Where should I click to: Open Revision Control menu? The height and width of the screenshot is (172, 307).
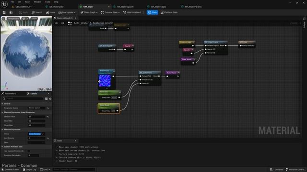[295, 170]
